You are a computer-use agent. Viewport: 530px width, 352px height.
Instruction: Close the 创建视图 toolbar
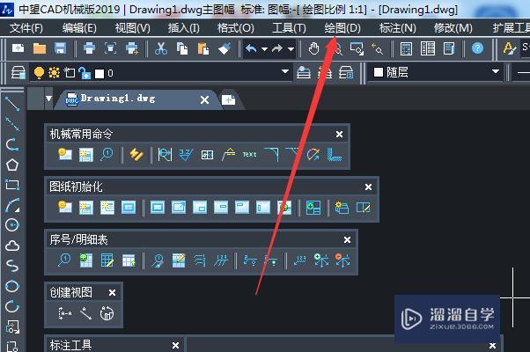pos(112,292)
